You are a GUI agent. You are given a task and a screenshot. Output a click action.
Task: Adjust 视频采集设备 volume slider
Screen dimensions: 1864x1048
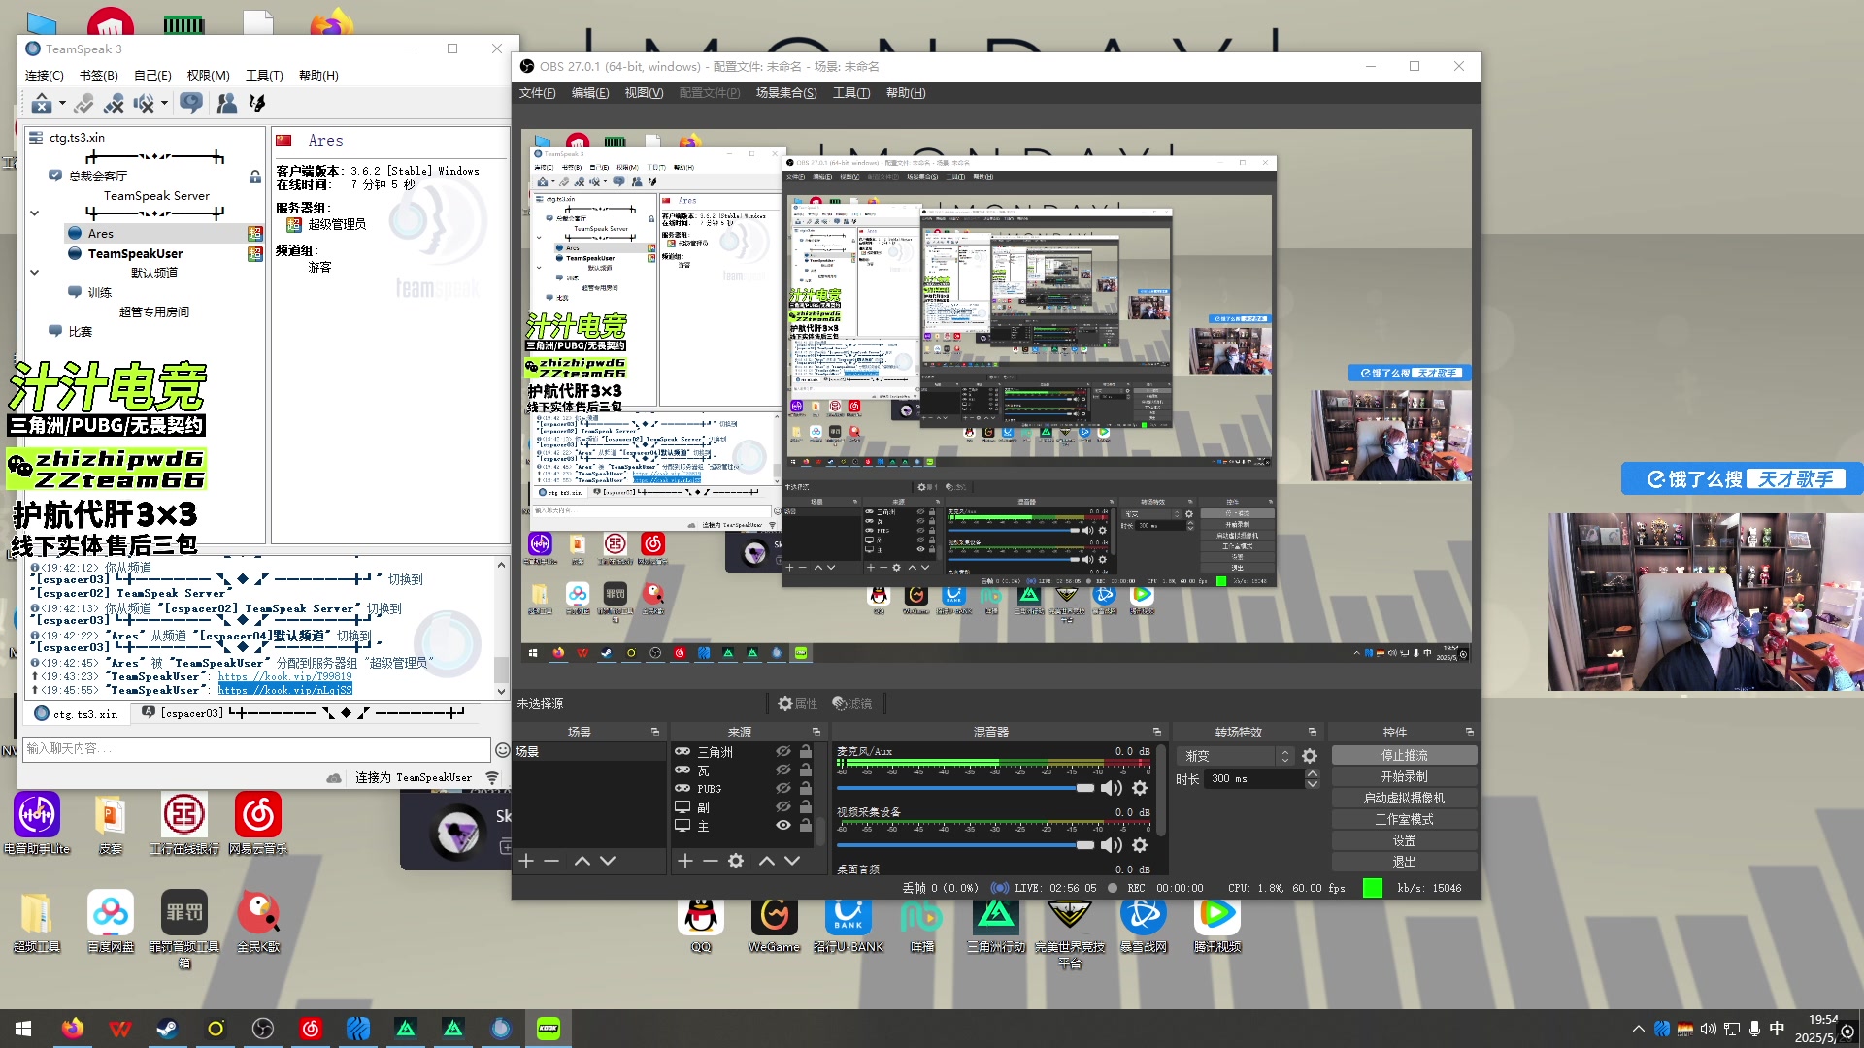[x=965, y=845]
